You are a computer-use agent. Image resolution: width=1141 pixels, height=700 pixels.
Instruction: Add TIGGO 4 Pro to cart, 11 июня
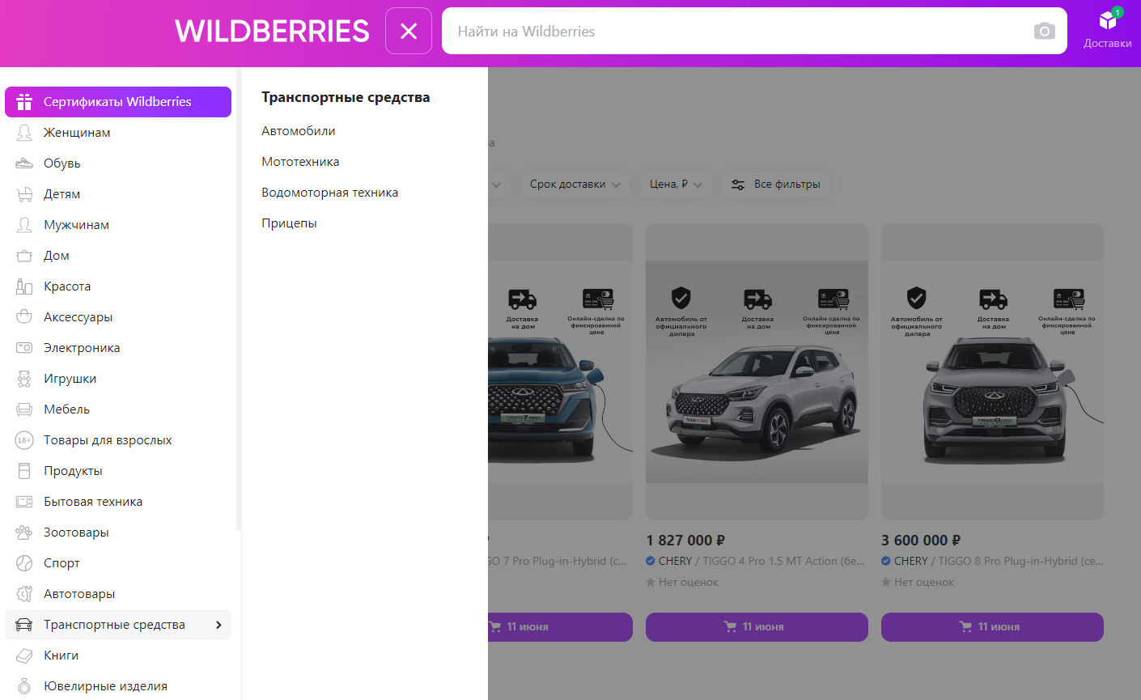tap(757, 627)
